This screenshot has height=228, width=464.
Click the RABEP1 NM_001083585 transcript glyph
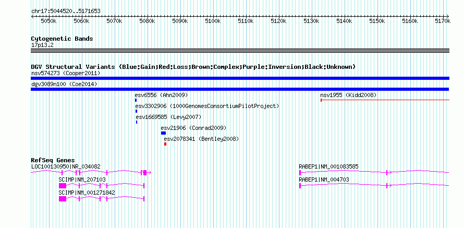tap(374, 172)
